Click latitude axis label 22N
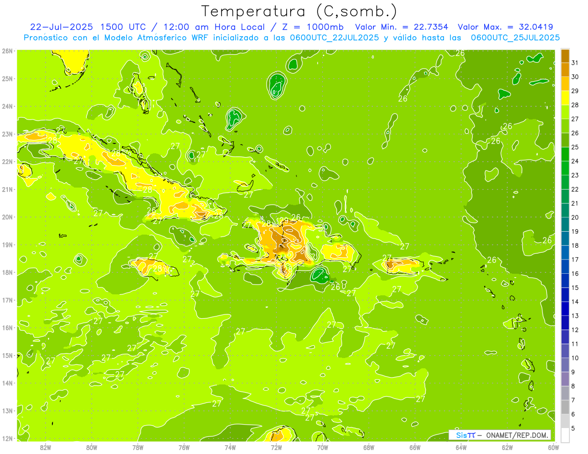 7,162
